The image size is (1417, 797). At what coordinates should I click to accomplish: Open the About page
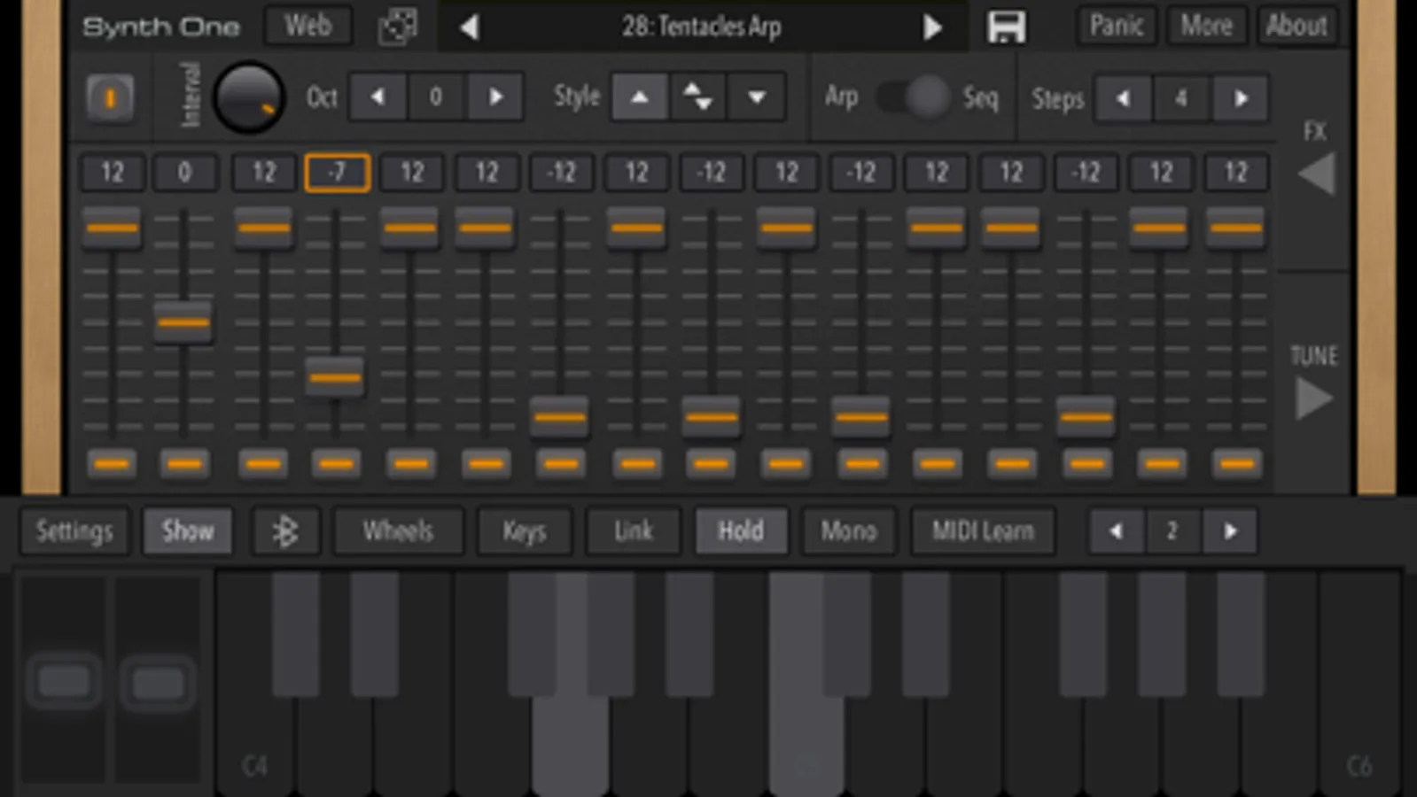(1296, 26)
